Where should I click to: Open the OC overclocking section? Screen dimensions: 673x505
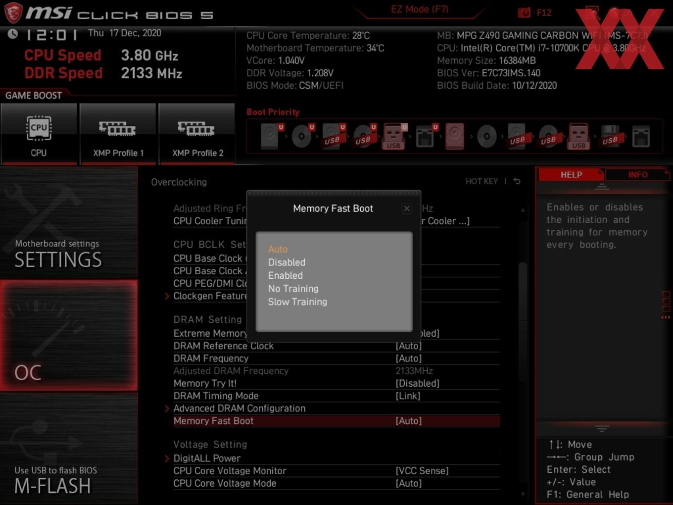click(x=69, y=336)
